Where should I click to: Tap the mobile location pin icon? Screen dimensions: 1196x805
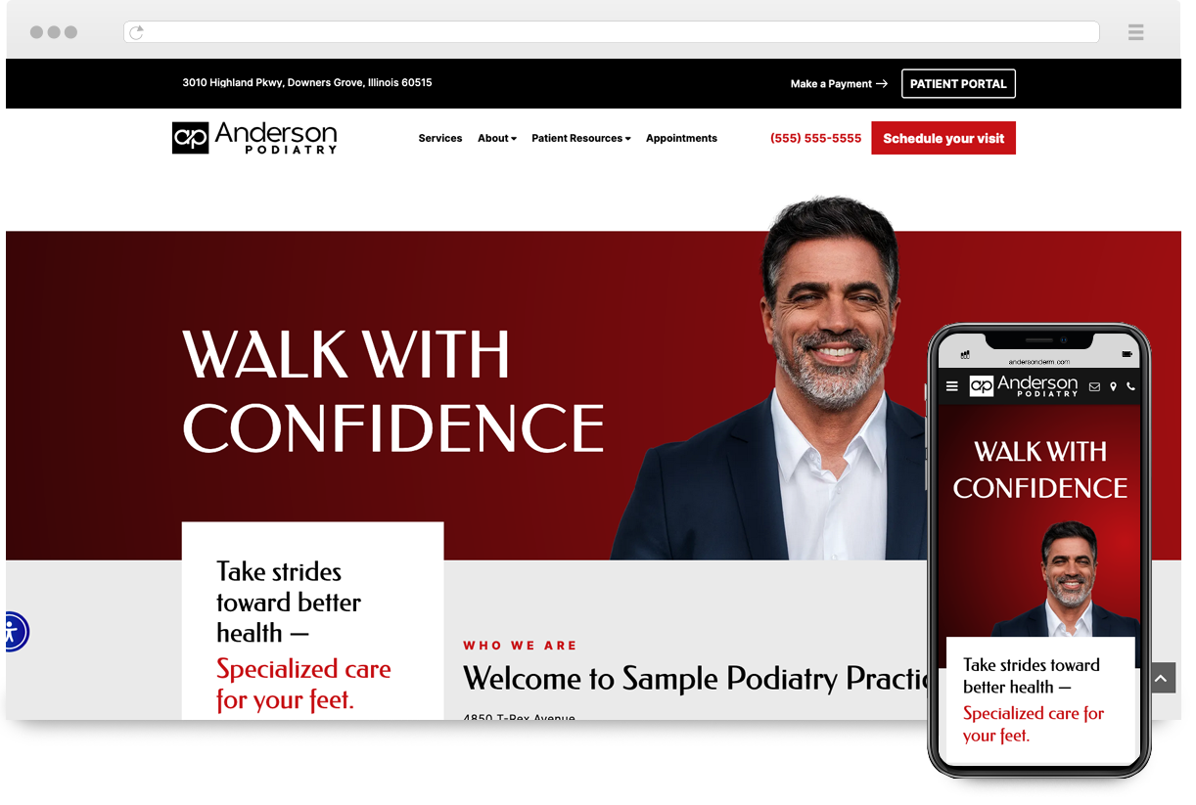coord(1113,386)
